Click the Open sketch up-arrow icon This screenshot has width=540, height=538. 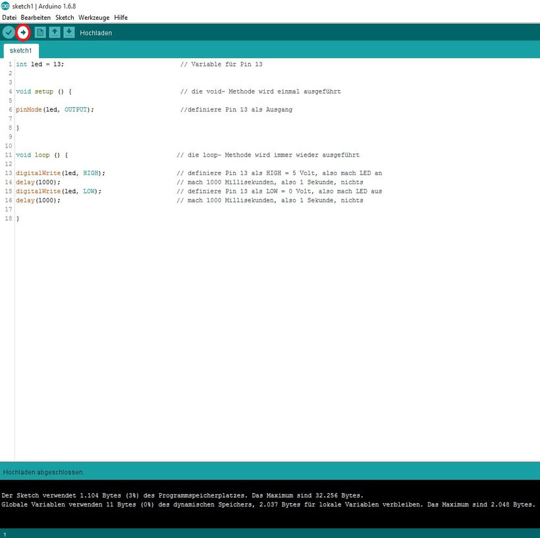click(55, 32)
